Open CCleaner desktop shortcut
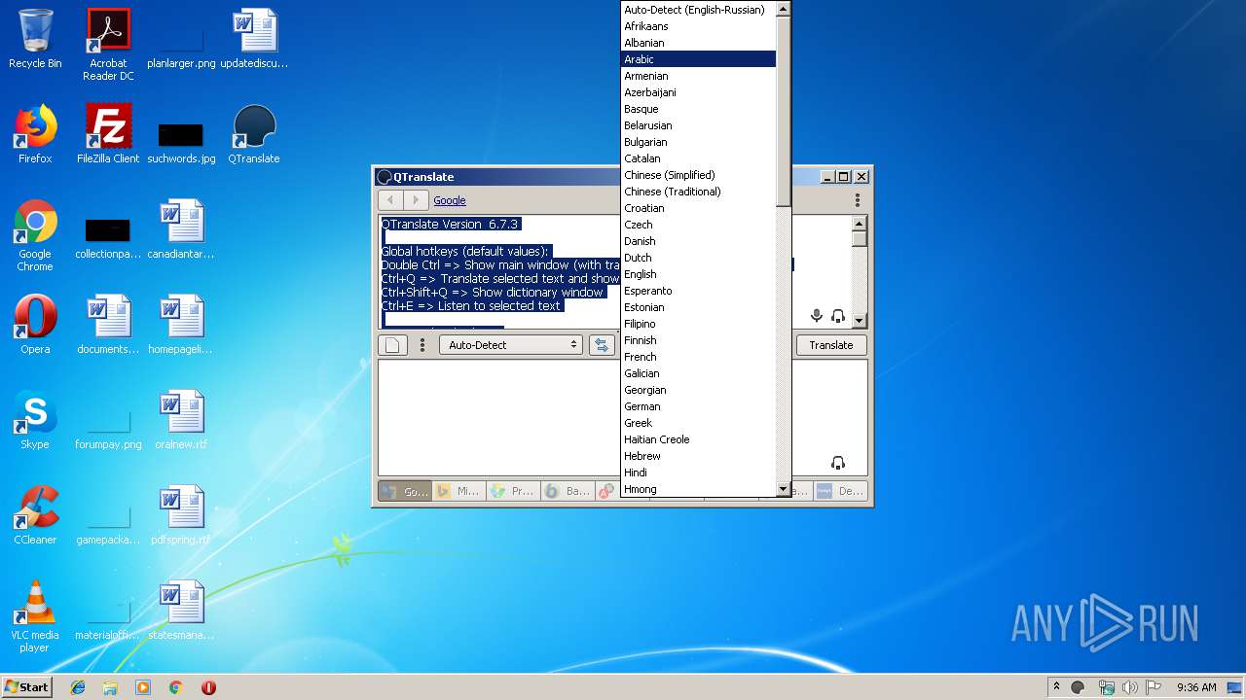 tap(35, 515)
